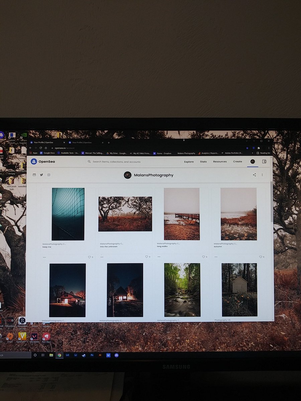The width and height of the screenshot is (301, 401).
Task: Open Steam from the taskbar
Action: [x=84, y=355]
